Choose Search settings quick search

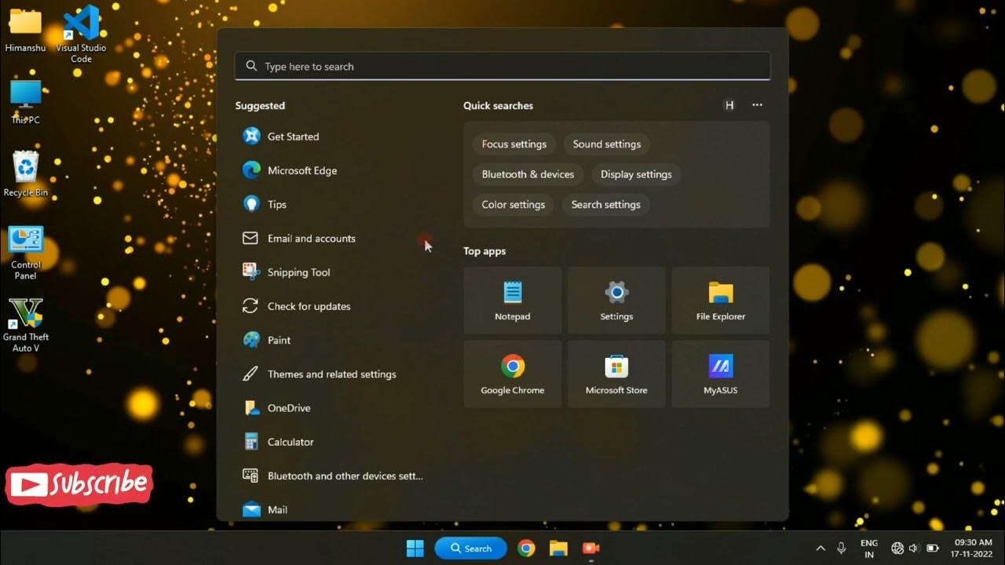[x=606, y=205]
